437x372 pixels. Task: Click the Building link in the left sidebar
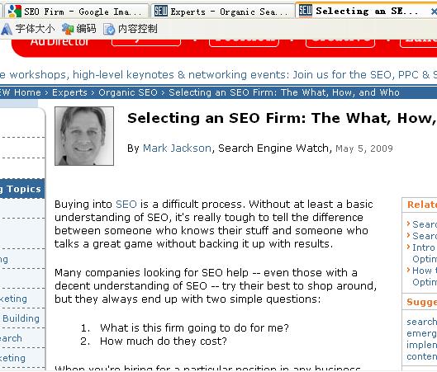[x=21, y=318]
